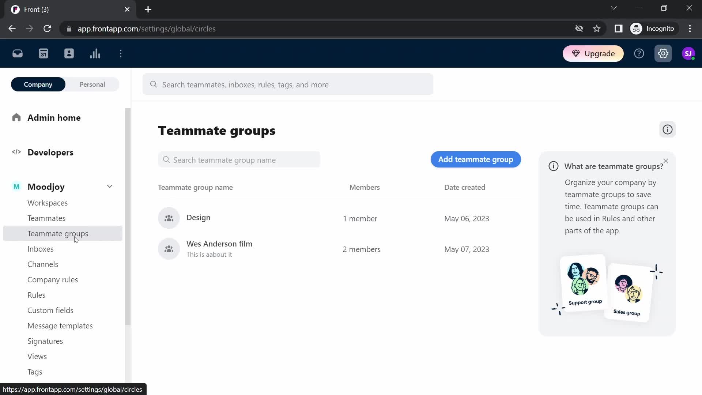Open Workspaces in sidebar

coord(48,203)
